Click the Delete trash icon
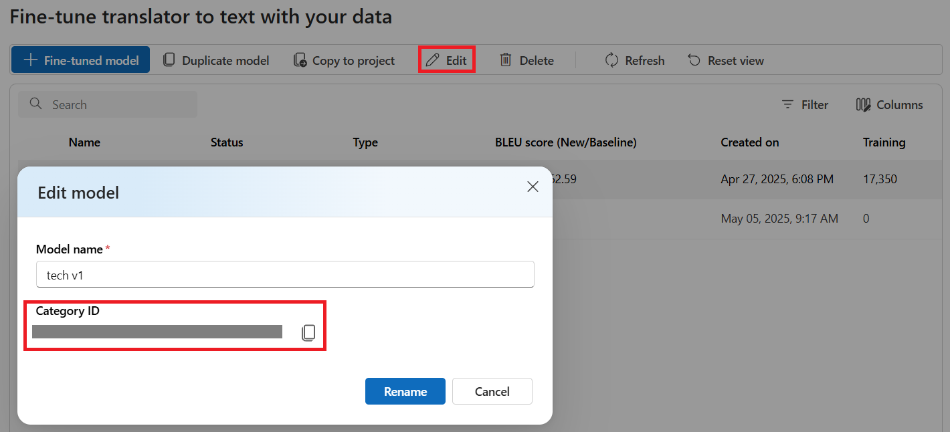The image size is (950, 432). pos(506,60)
